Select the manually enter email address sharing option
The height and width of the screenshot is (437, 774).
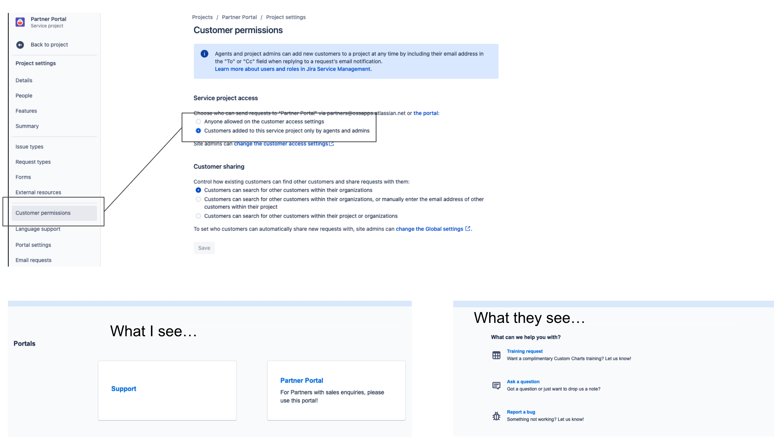point(199,199)
